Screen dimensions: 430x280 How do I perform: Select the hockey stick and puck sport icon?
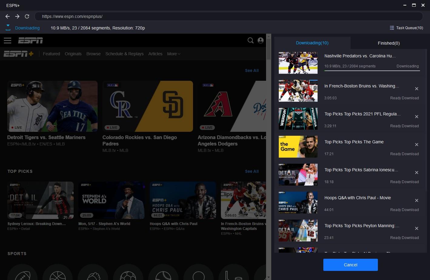(x=233, y=272)
